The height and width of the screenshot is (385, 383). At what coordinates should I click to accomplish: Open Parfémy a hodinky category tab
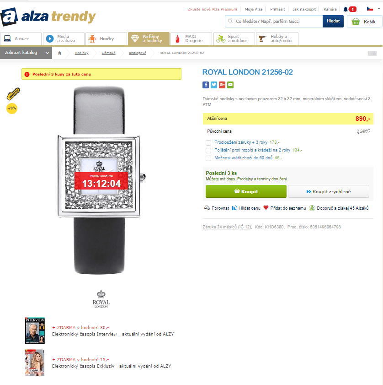point(149,39)
